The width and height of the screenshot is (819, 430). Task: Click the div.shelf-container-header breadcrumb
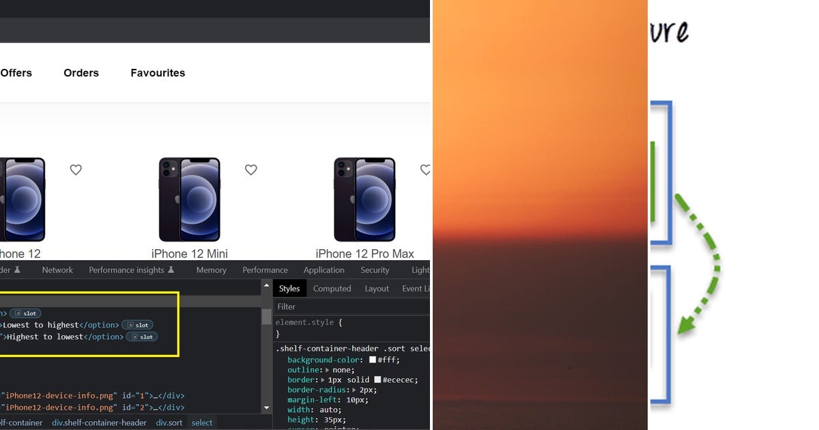(x=99, y=422)
